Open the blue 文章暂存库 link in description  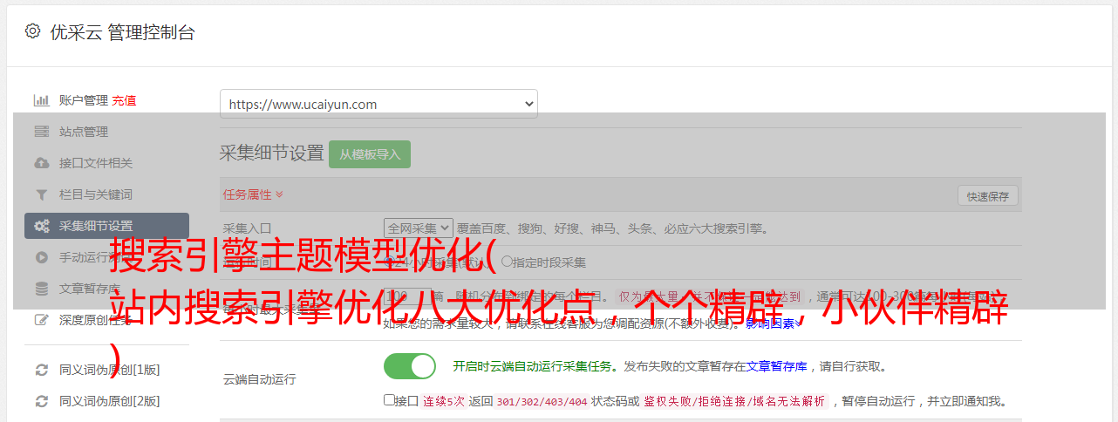pyautogui.click(x=776, y=366)
